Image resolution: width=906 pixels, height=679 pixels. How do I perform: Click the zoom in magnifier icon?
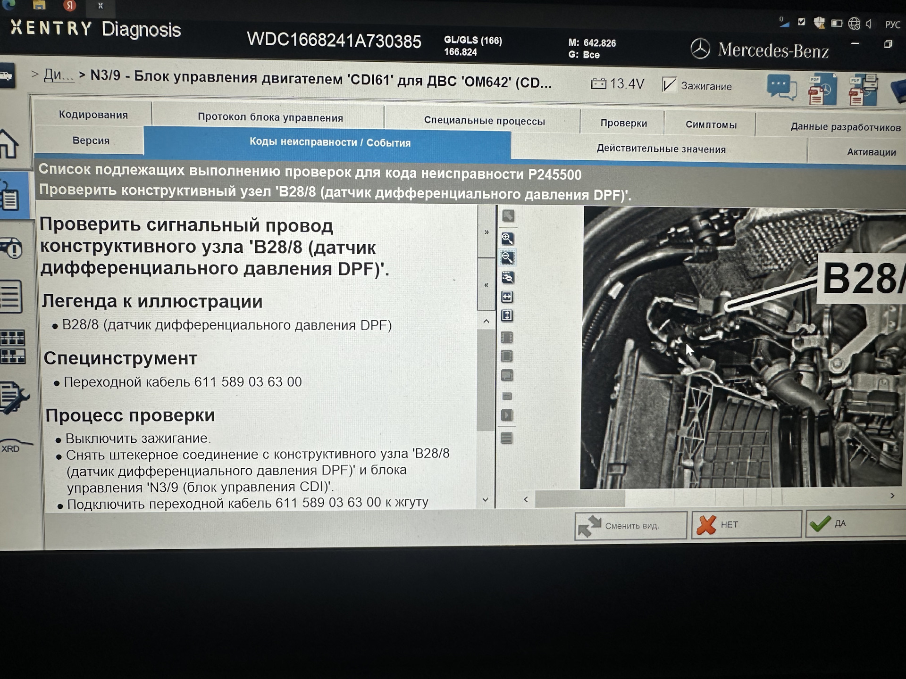507,238
